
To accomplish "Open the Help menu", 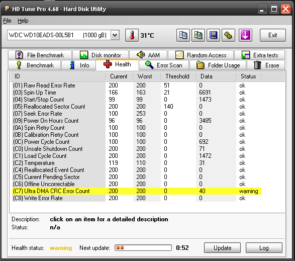I will coord(23,21).
